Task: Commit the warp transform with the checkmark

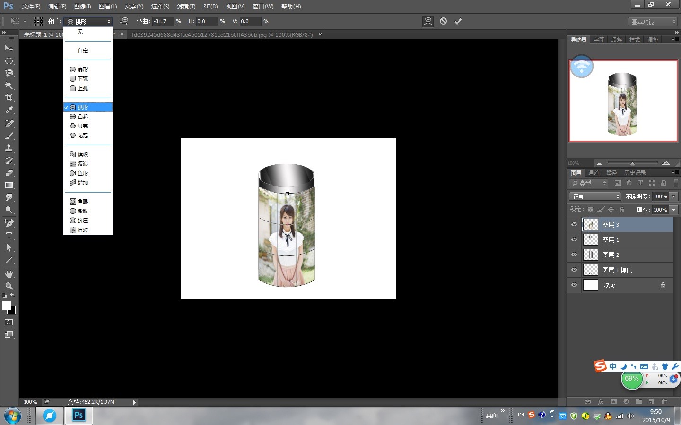Action: point(458,21)
